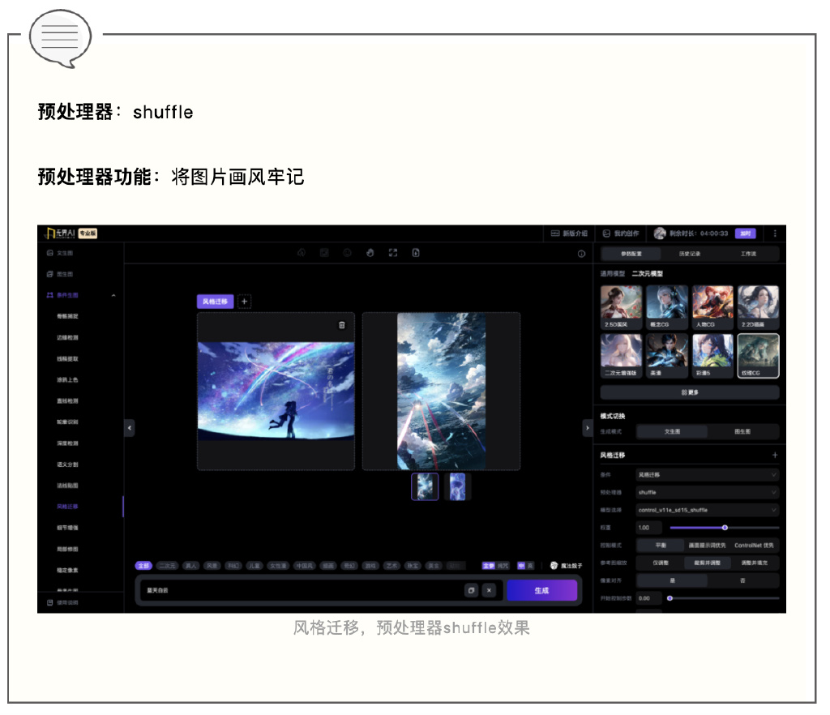
Task: Choose the 人物CG model
Action: click(712, 307)
